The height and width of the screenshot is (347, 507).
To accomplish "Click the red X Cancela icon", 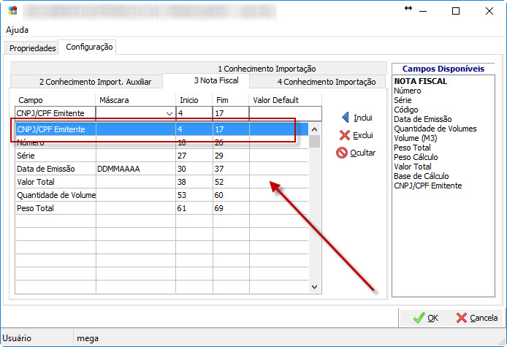I will coord(462,318).
